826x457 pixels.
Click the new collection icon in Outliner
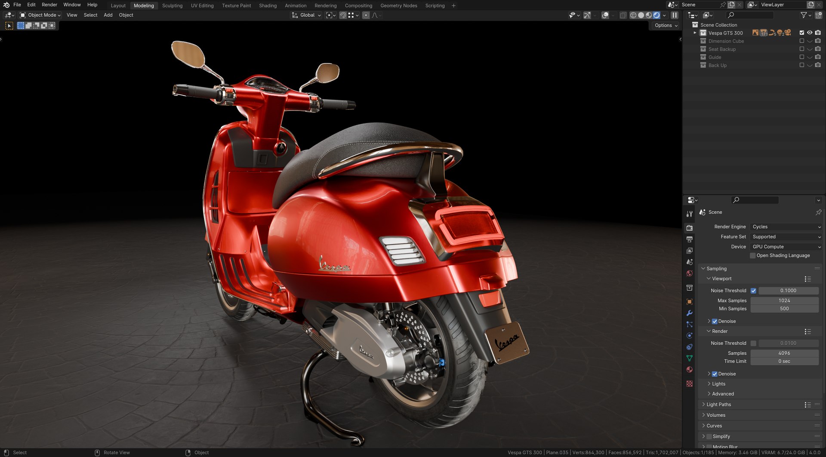[x=818, y=15]
